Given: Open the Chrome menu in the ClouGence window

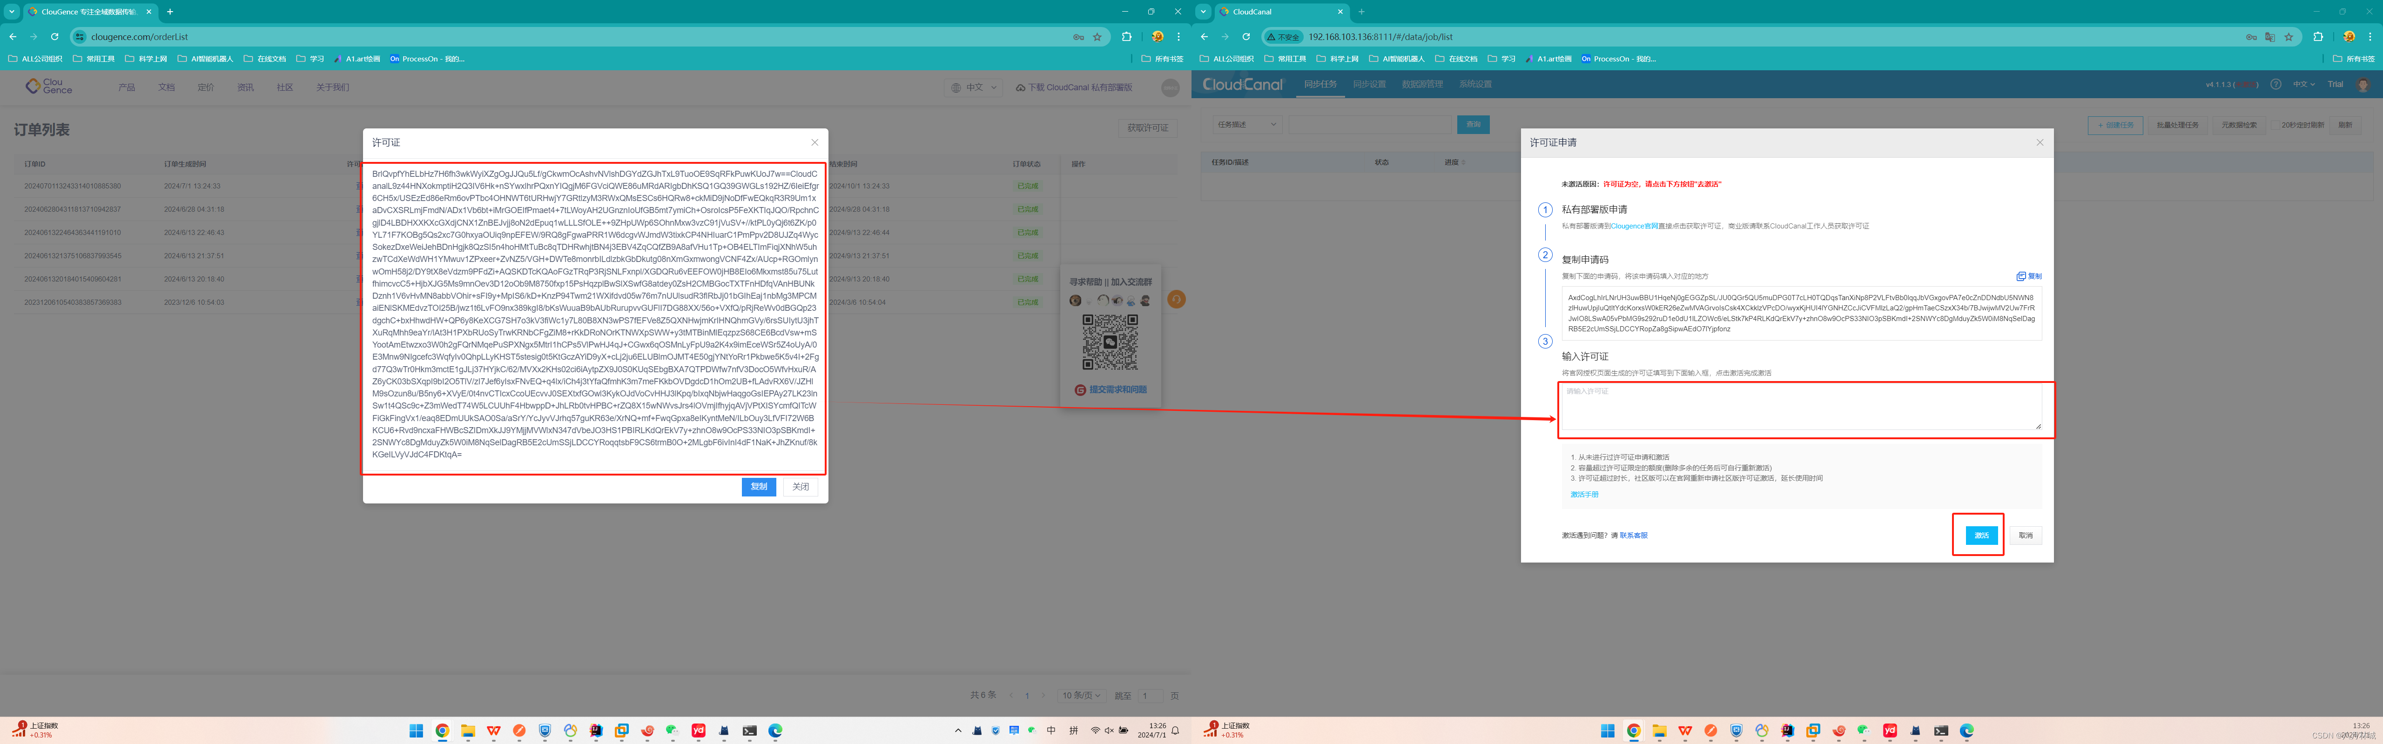Looking at the screenshot, I should coord(1178,37).
